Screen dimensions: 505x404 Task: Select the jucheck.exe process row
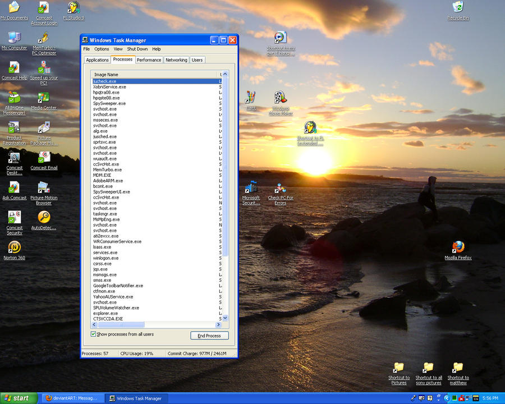coord(156,81)
